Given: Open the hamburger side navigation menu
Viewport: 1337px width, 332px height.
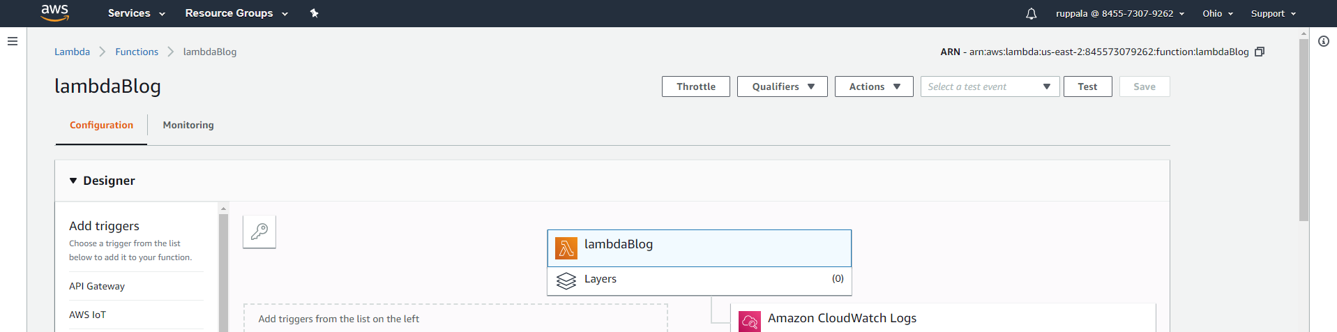Looking at the screenshot, I should pyautogui.click(x=13, y=42).
